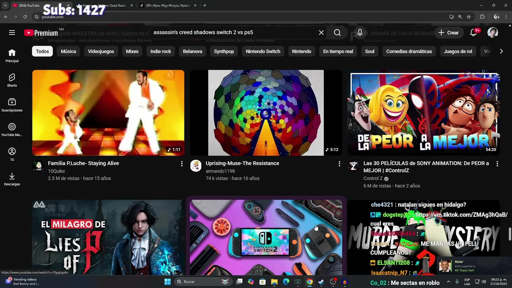Viewport: 512px width, 288px height.
Task: Open options menu for Sony Animation video
Action: tap(497, 164)
